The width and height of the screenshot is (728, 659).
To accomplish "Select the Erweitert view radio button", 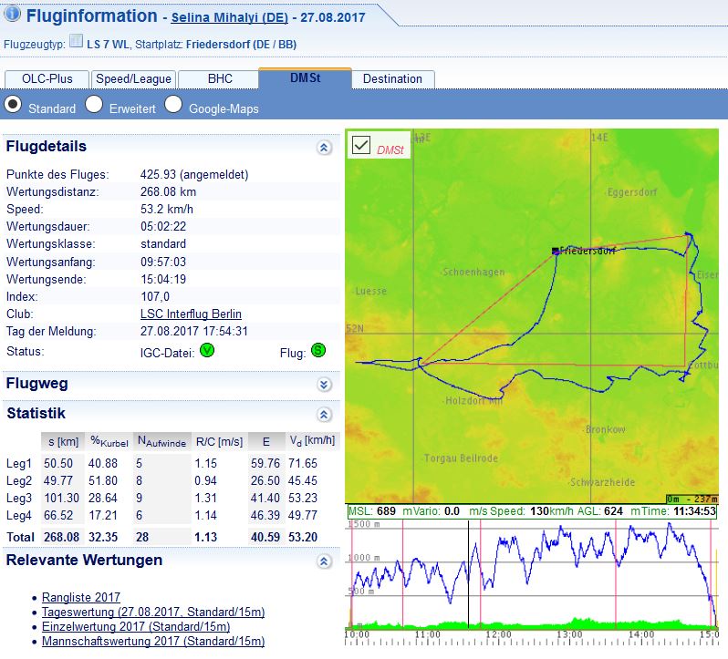I will click(94, 105).
